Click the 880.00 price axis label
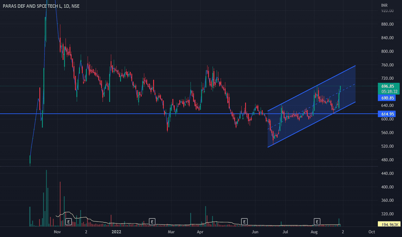The image size is (402, 237). (x=387, y=24)
